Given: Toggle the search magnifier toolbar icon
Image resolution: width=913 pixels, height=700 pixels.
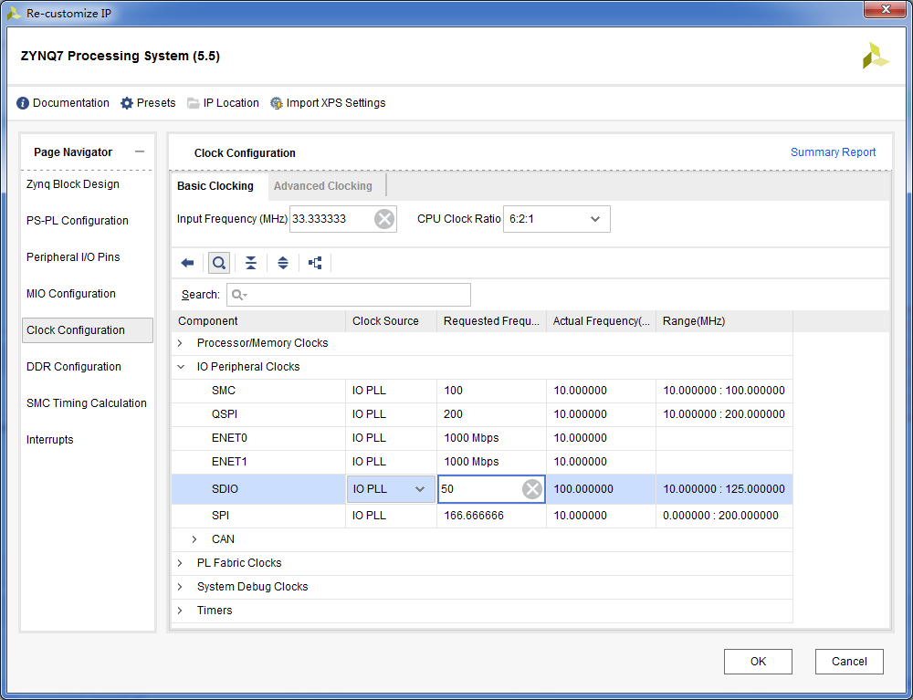Looking at the screenshot, I should tap(219, 263).
